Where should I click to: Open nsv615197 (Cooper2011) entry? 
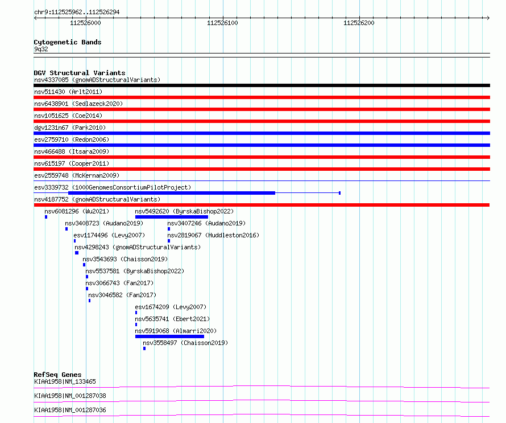pyautogui.click(x=72, y=163)
